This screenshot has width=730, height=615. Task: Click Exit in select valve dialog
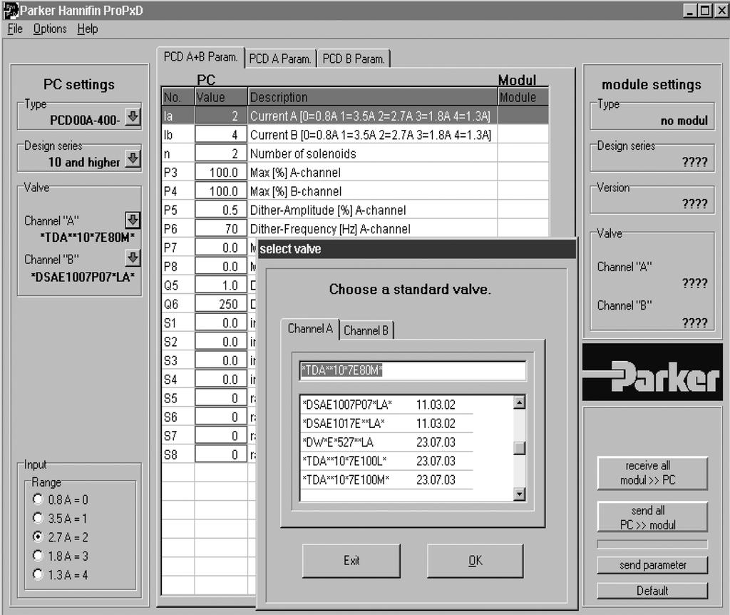pyautogui.click(x=351, y=561)
